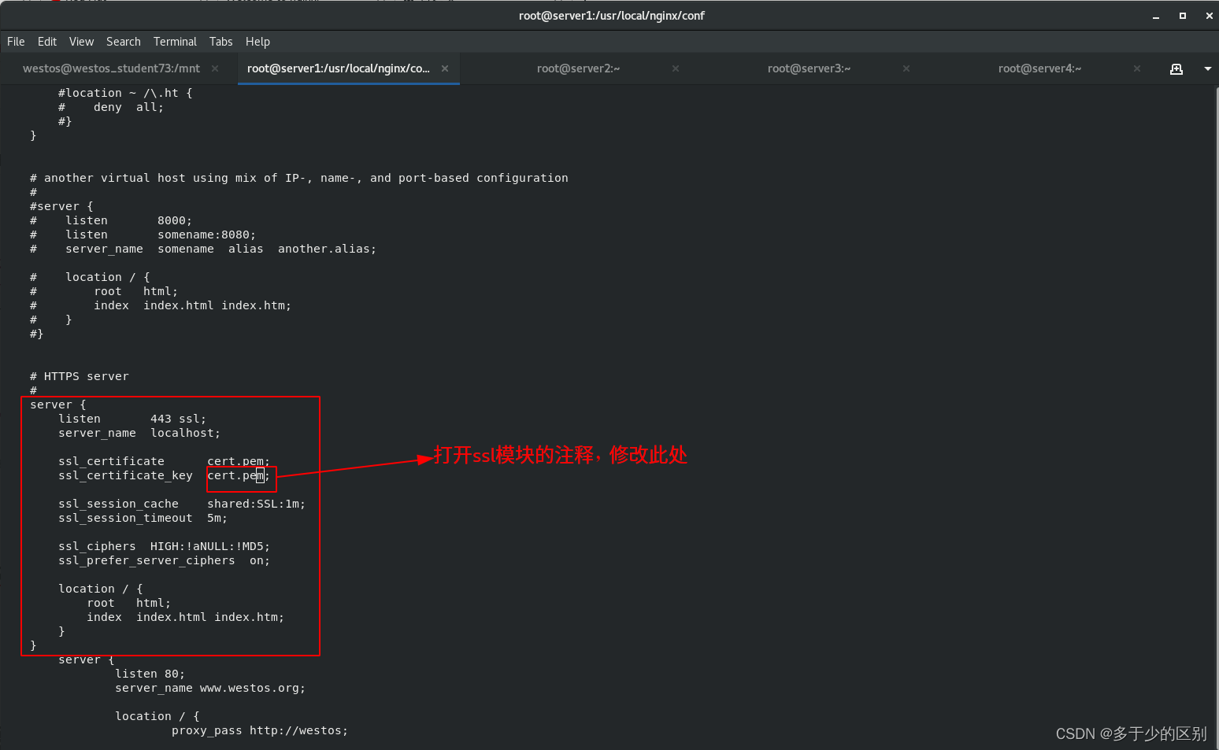
Task: Click the new tab icon
Action: click(x=1176, y=68)
